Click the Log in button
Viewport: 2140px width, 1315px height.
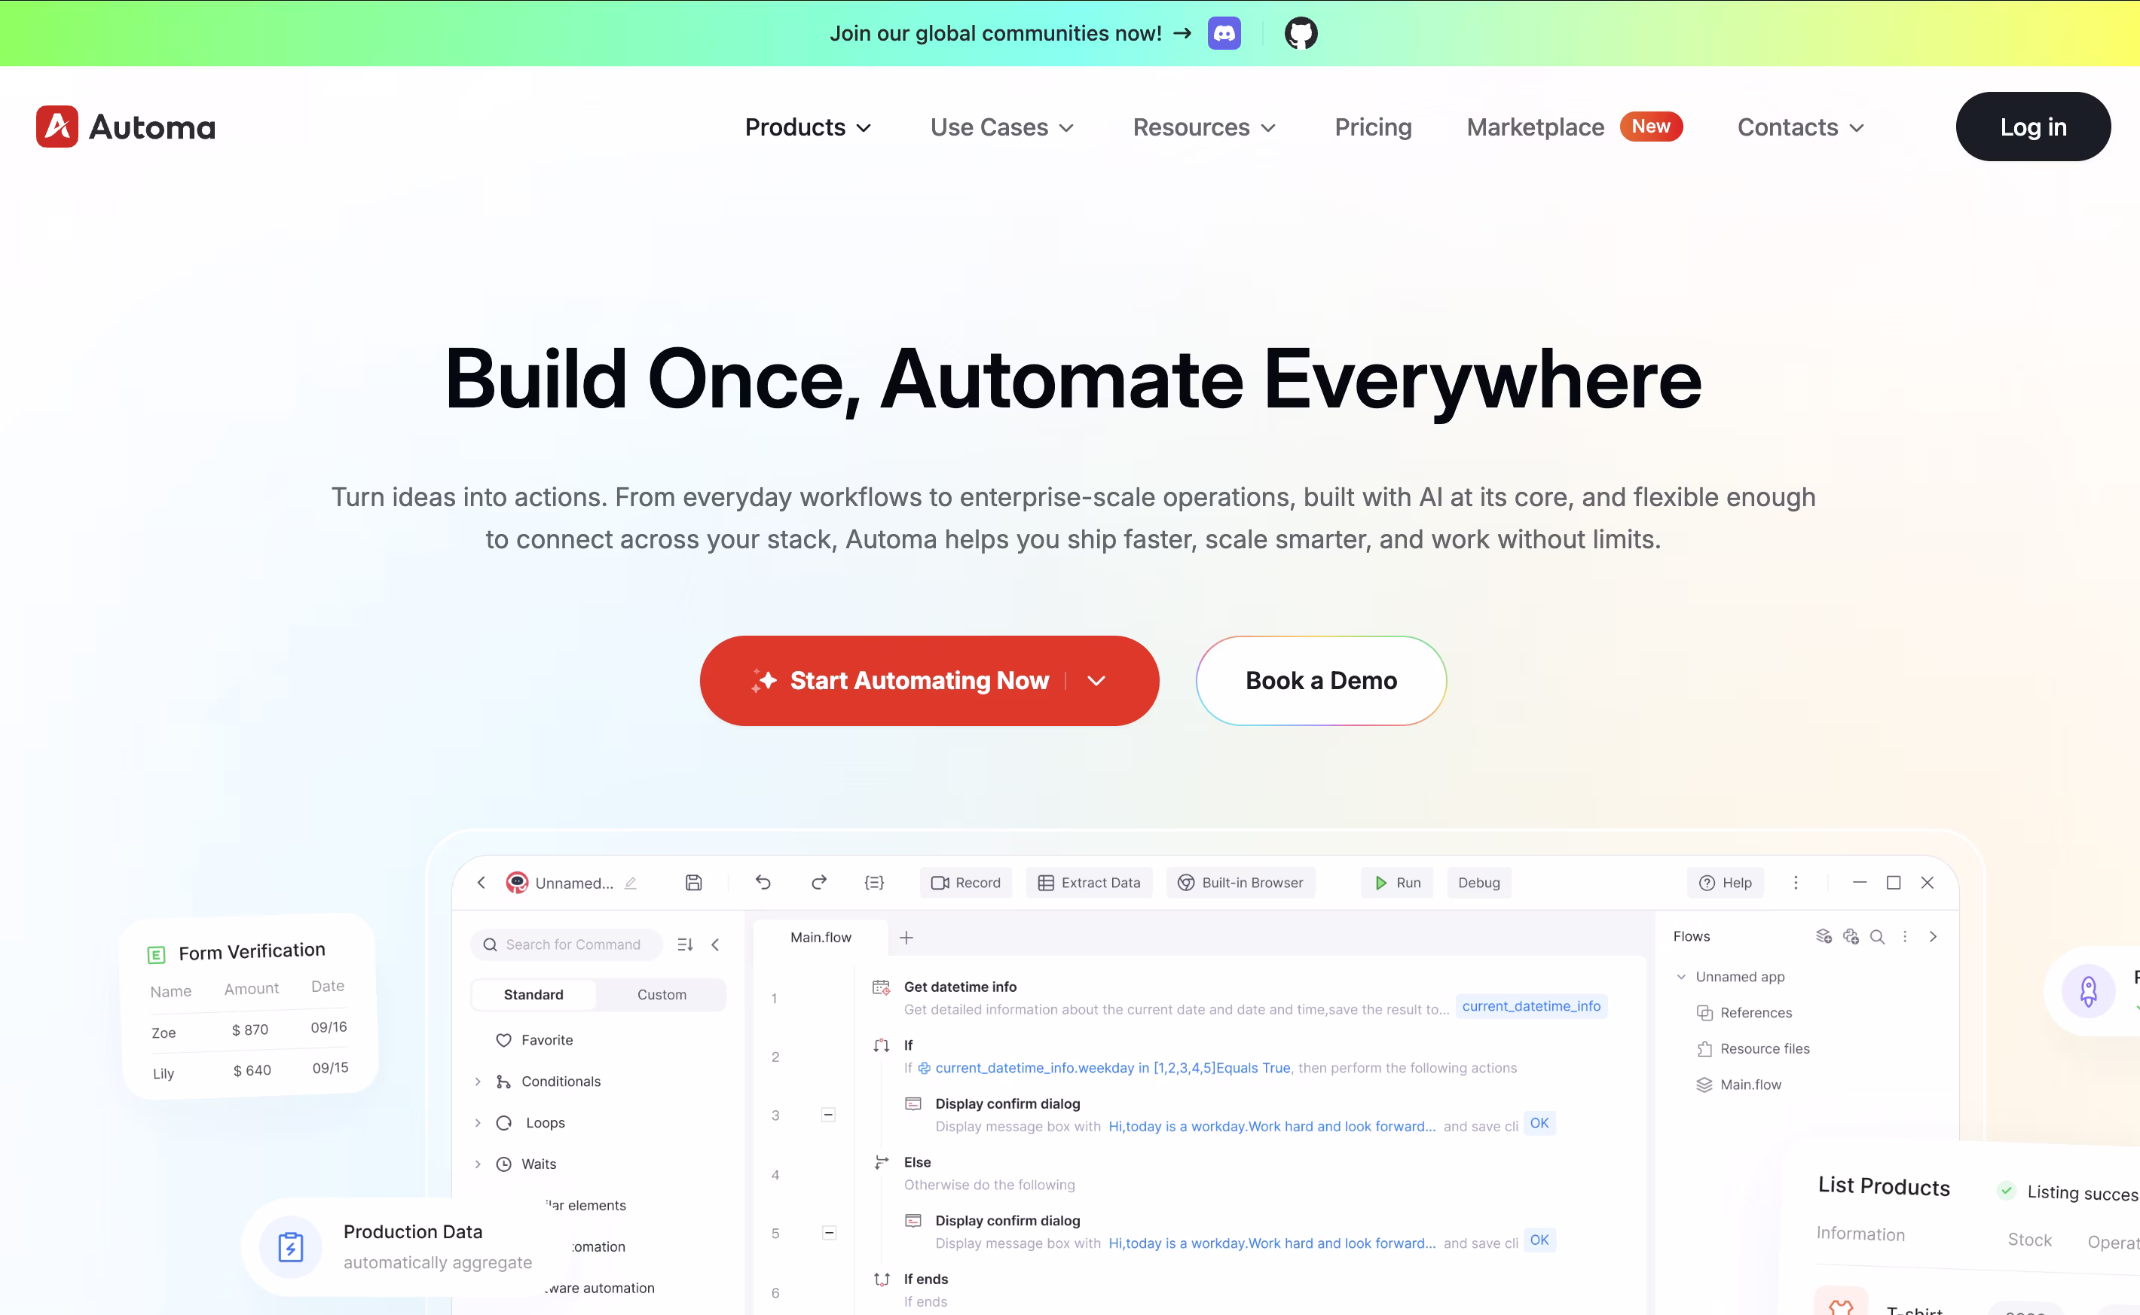2032,127
